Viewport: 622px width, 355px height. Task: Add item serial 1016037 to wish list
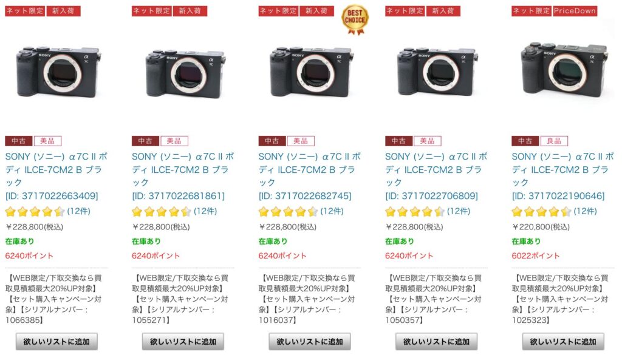[x=310, y=342]
